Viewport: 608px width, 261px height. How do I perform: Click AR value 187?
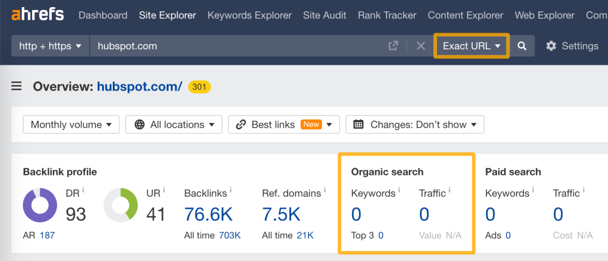(x=47, y=235)
